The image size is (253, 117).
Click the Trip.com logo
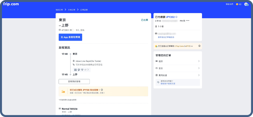click(11, 4)
